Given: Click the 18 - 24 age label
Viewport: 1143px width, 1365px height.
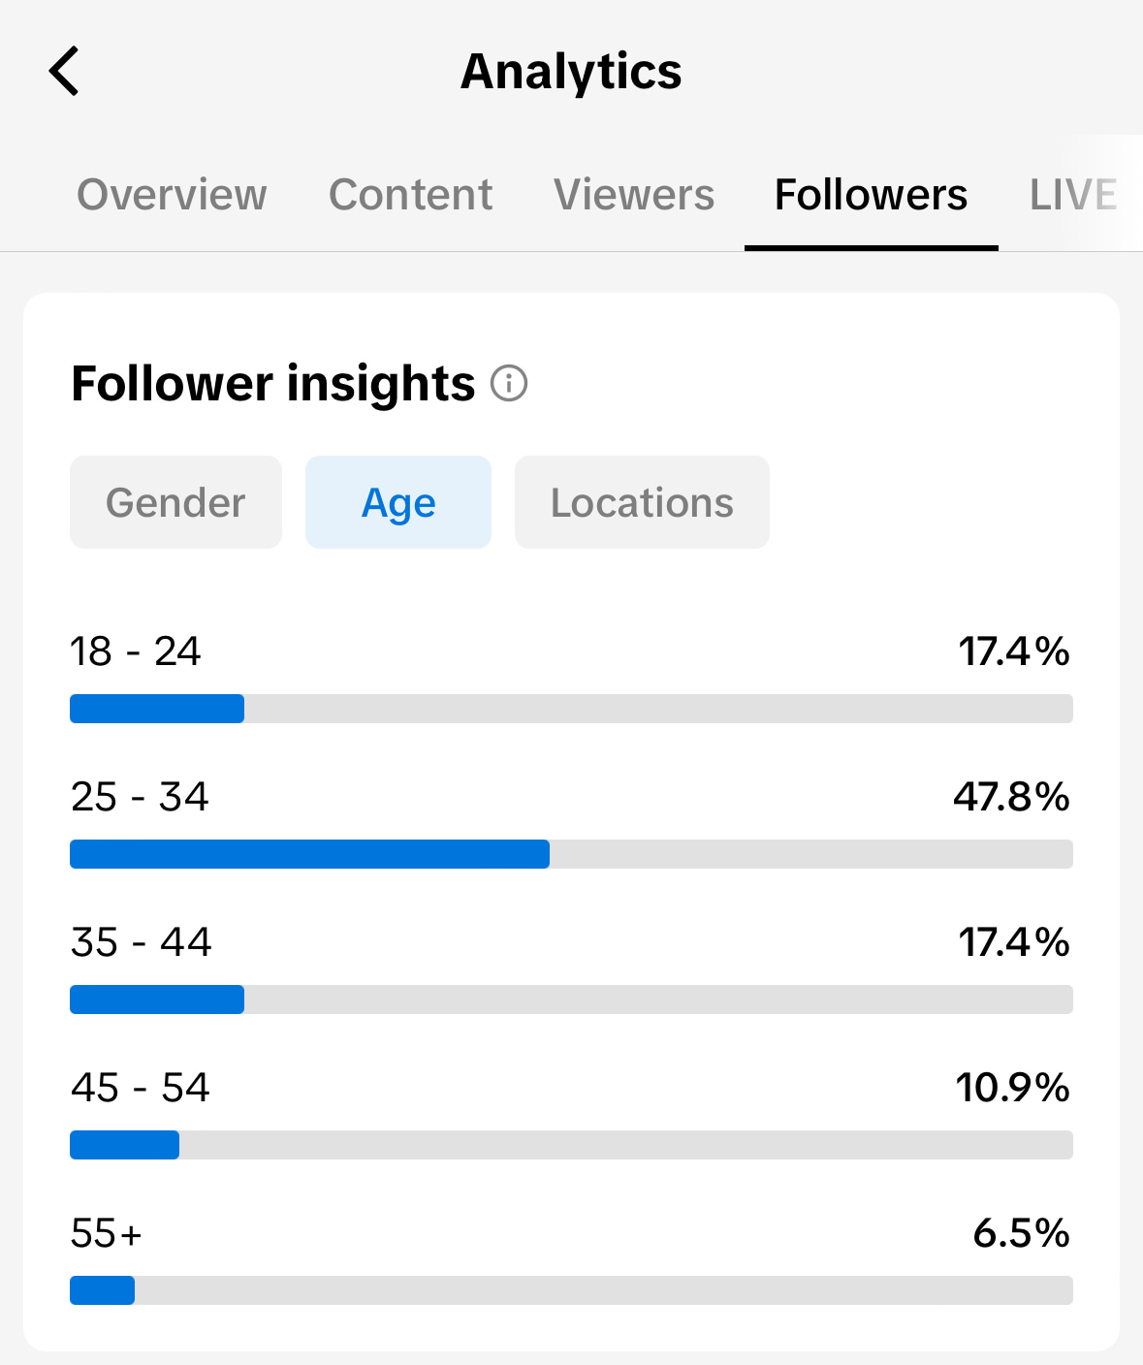Looking at the screenshot, I should pyautogui.click(x=135, y=651).
